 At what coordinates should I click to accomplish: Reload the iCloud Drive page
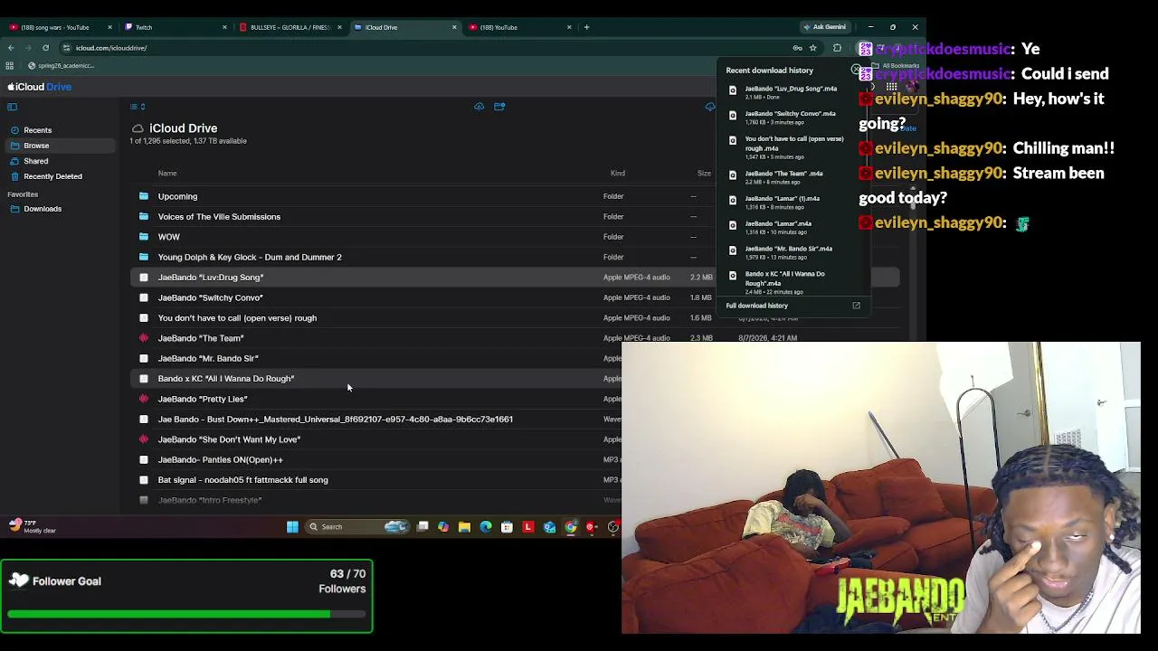click(45, 48)
